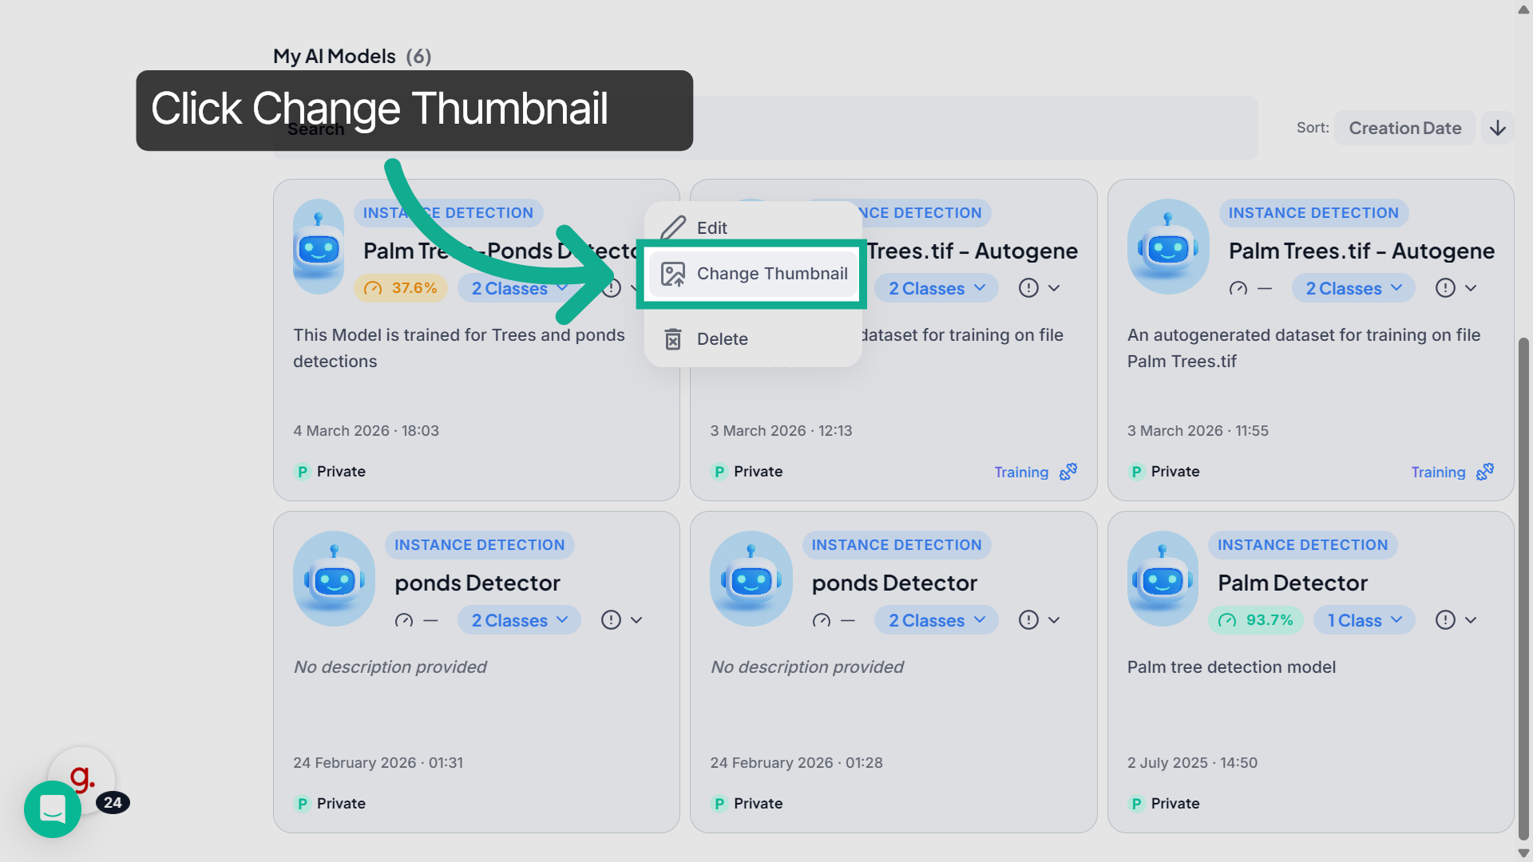Select Change Thumbnail in context menu
This screenshot has height=862, width=1533.
click(x=752, y=274)
